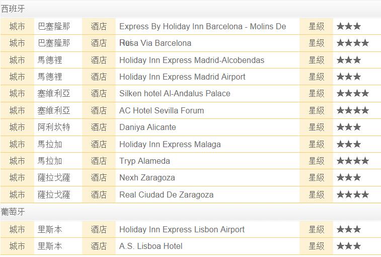Open Nexh Zaragoza hotel entry

point(147,178)
